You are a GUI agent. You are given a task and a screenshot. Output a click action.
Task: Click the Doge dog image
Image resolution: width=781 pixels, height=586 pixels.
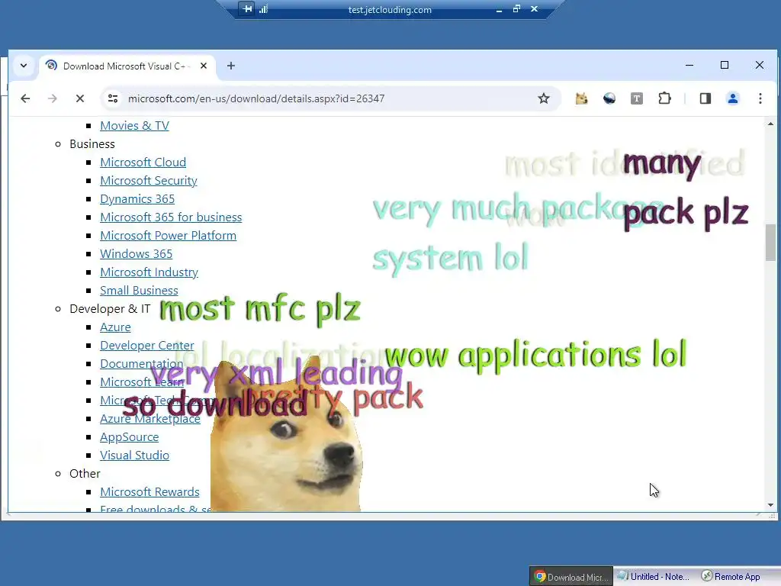point(287,436)
